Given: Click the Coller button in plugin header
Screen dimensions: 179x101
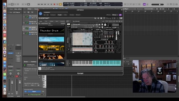Looking at the screenshot, I should pyautogui.click(x=65, y=15).
